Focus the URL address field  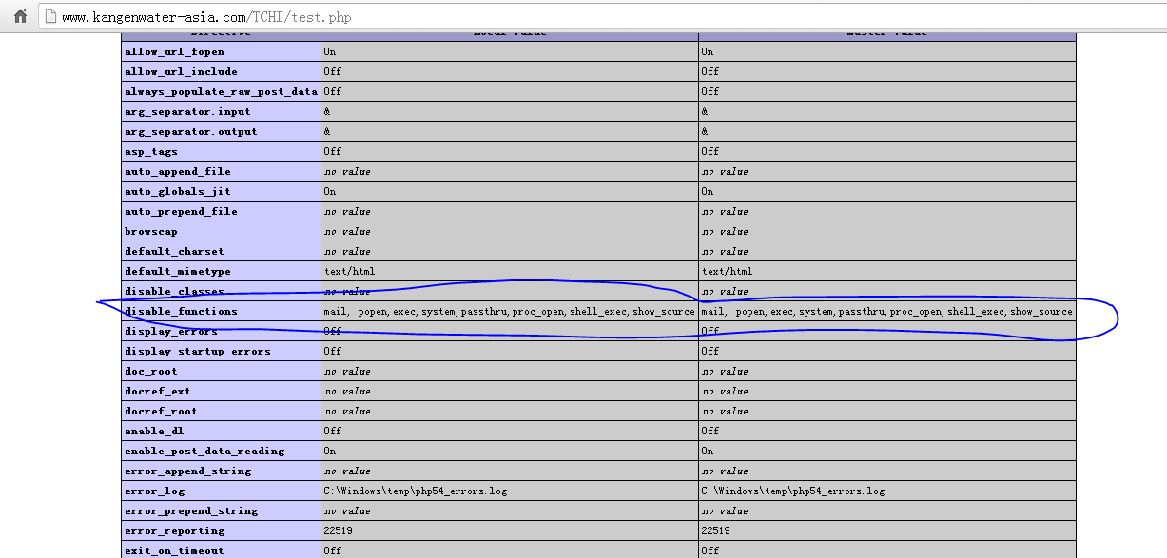tap(380, 17)
